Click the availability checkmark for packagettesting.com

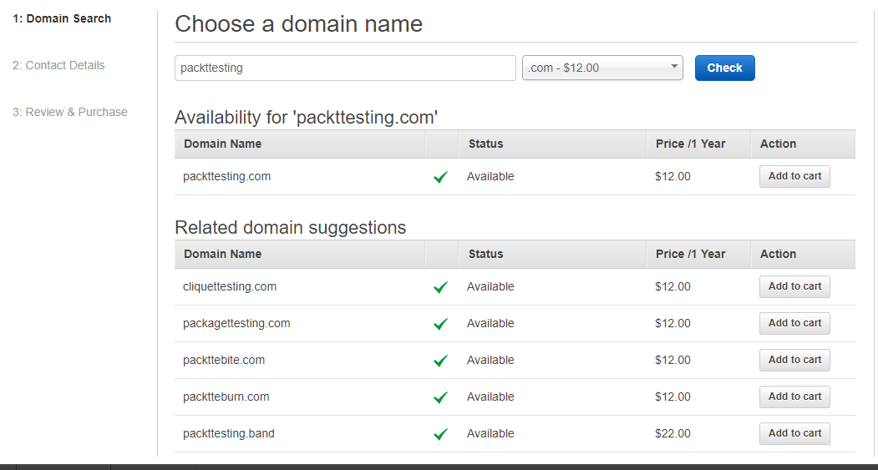point(441,324)
